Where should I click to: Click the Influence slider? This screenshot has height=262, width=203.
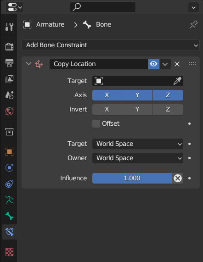pyautogui.click(x=132, y=178)
